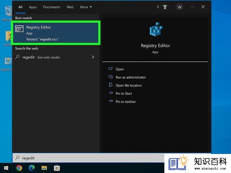Switch to the Web tab
Viewport: 231px width, 173px height.
[70, 7]
